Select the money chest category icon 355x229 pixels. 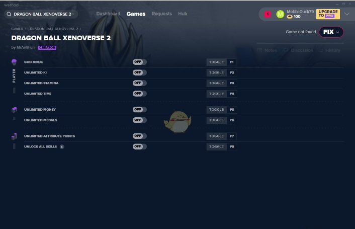coord(14,110)
